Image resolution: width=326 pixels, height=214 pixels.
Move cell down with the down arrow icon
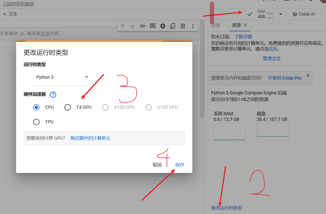pyautogui.click(x=133, y=26)
